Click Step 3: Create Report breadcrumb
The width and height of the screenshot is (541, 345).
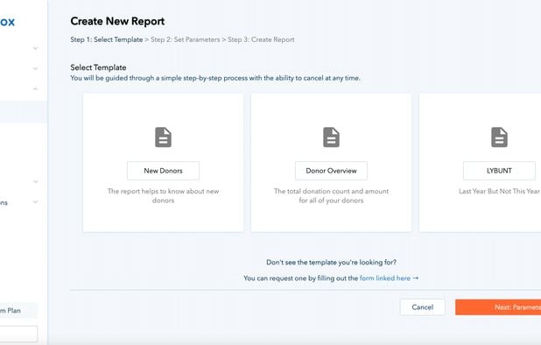261,39
